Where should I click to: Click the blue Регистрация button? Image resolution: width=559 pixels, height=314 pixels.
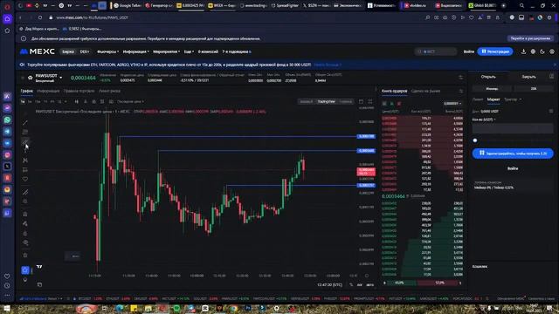pyautogui.click(x=495, y=51)
